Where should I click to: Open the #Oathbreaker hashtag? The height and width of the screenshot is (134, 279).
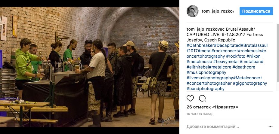198,45
